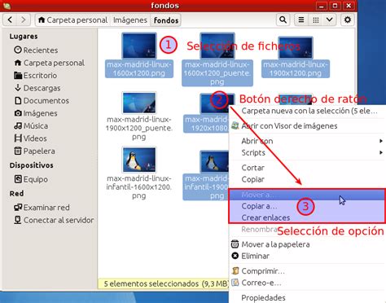The width and height of the screenshot is (386, 303).
Task: Choose Carpeta nueva con la selección
Action: [x=308, y=111]
